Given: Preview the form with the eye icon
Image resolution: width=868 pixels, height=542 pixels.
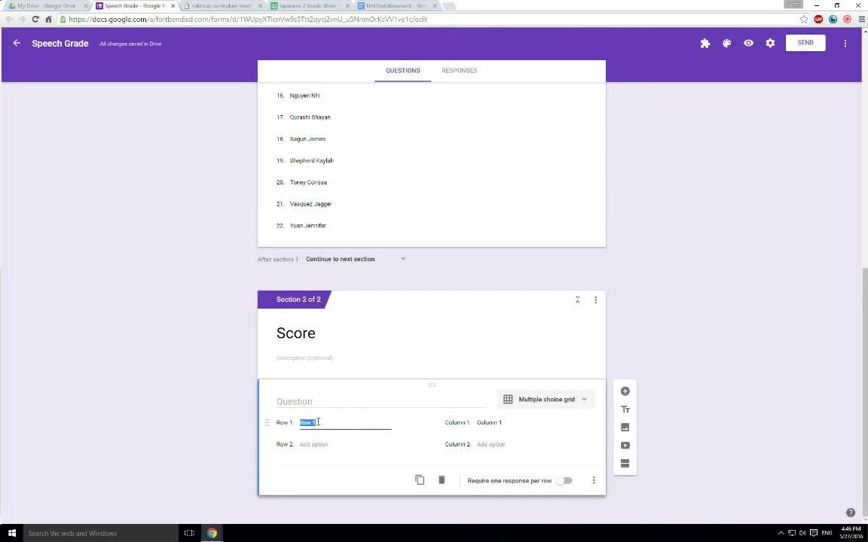Looking at the screenshot, I should [x=748, y=43].
